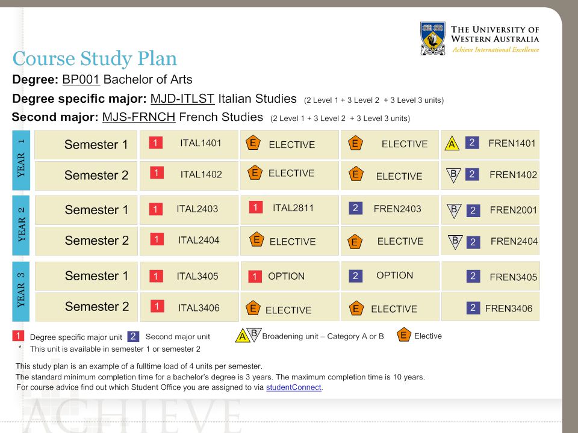The width and height of the screenshot is (578, 433).
Task: Click red 1 marker next to ITAL3406
Action: point(157,306)
